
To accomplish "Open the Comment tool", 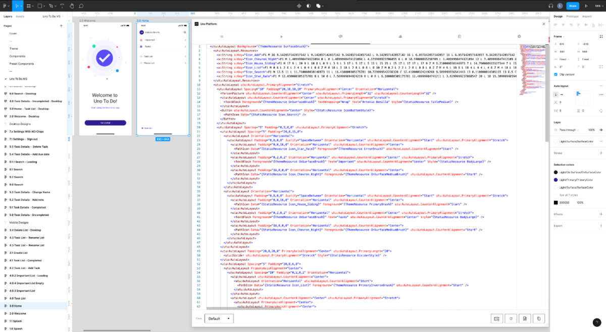I will click(x=81, y=6).
